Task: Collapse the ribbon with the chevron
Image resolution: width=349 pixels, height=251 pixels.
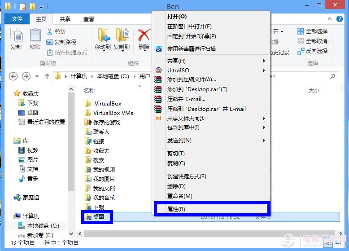Action: (330, 19)
